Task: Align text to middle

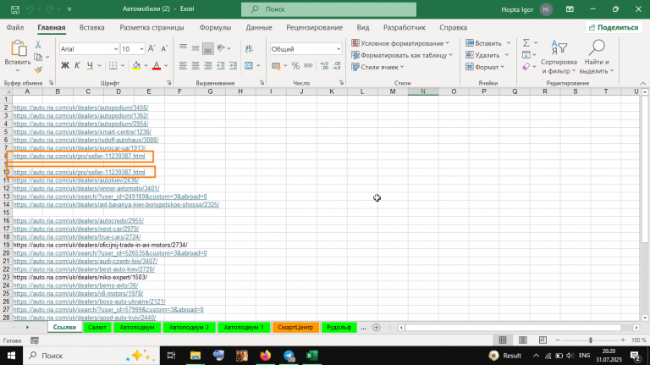Action: click(x=196, y=48)
